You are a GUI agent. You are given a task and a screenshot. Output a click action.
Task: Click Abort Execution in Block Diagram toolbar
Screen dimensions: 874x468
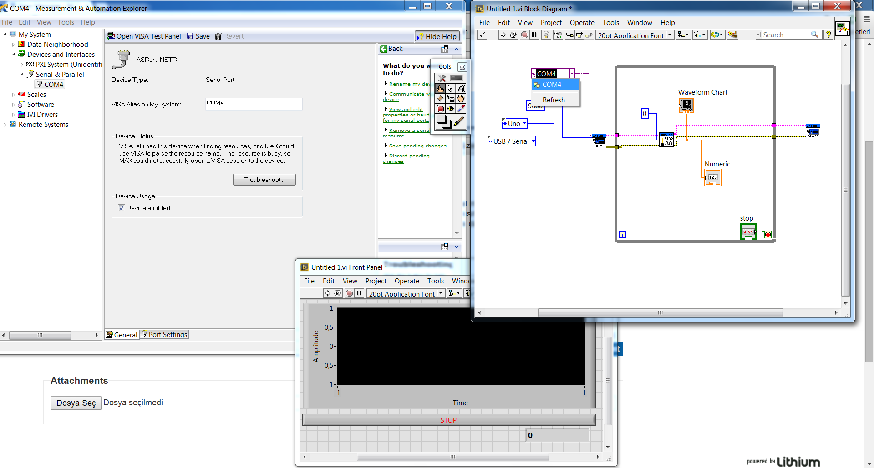(524, 35)
